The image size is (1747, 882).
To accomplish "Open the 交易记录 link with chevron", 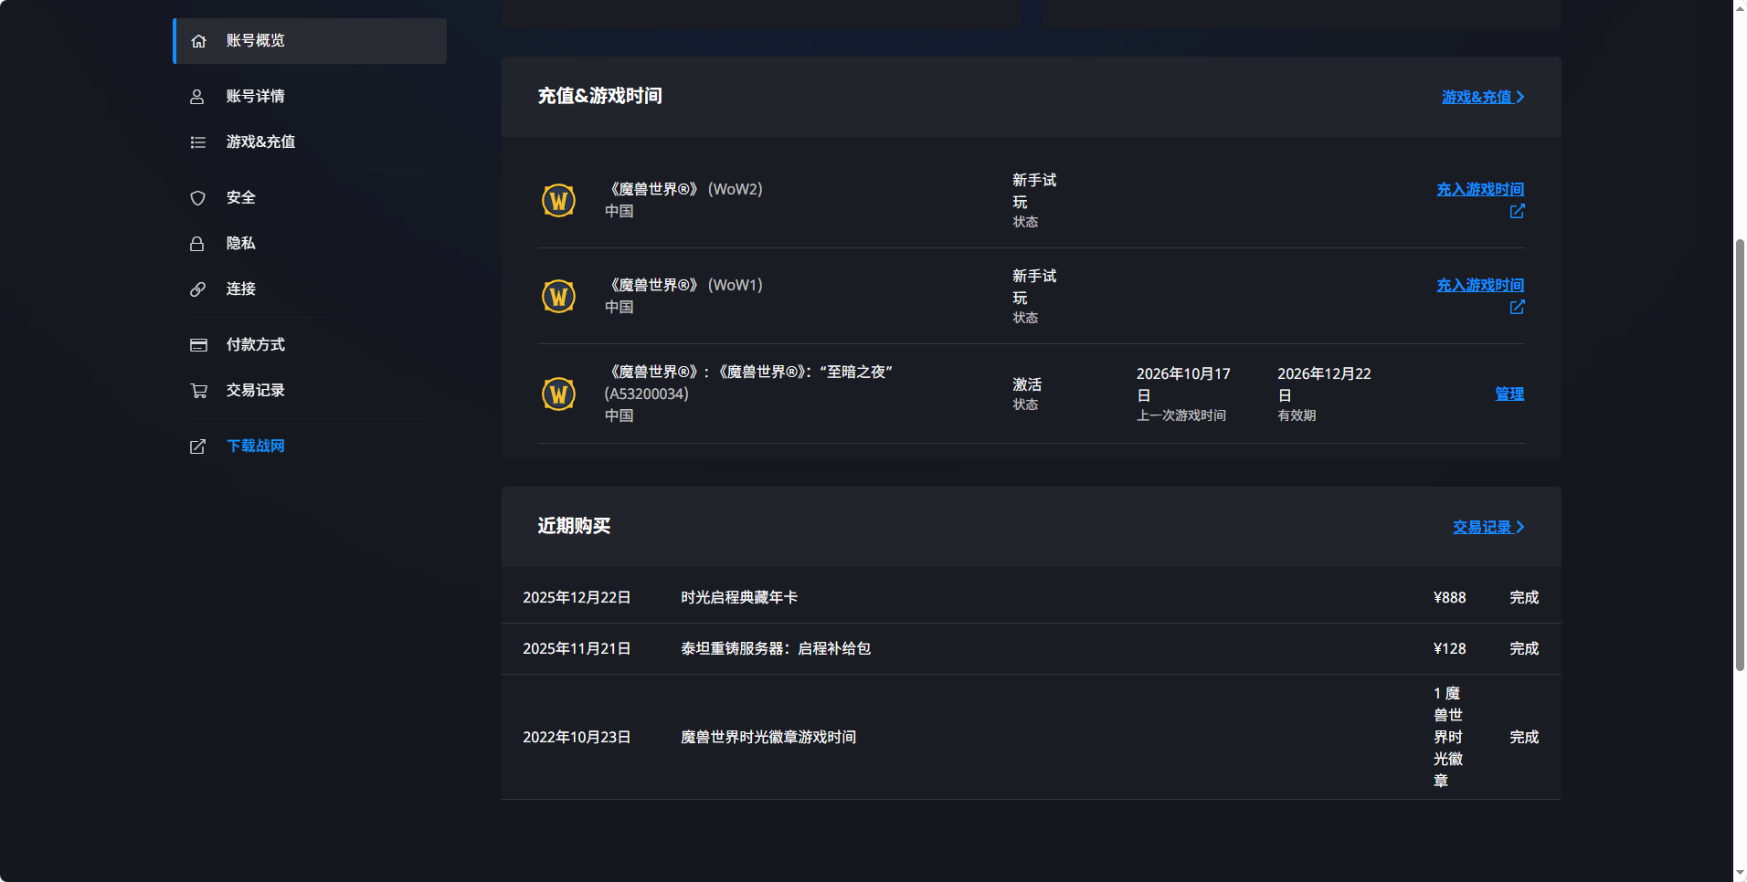I will click(x=1488, y=527).
